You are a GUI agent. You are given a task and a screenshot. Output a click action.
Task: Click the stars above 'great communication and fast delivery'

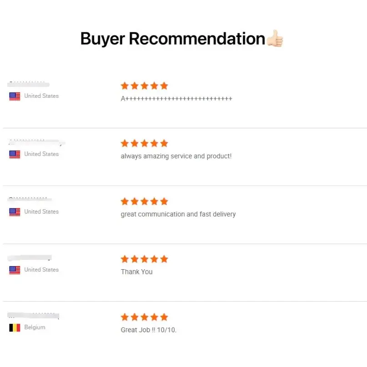click(144, 201)
